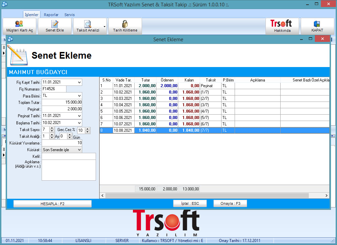337x245 pixels.
Task: Click the Taksit Sayısı spinner arrows
Action: pyautogui.click(x=52, y=130)
